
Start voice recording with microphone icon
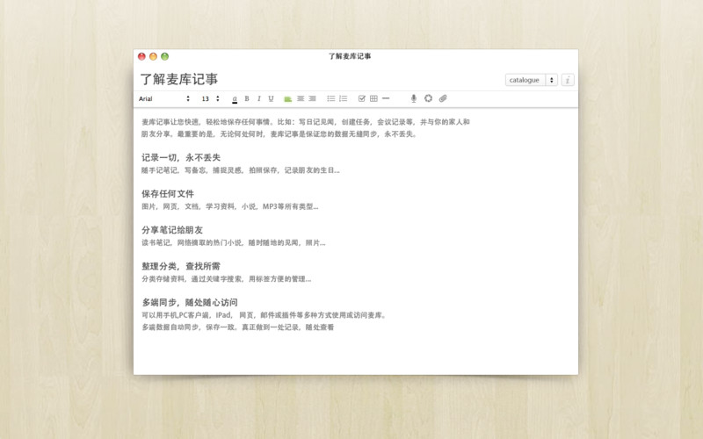pos(414,98)
